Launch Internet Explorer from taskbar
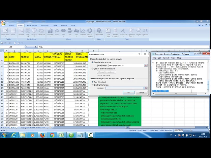This screenshot has height=158, width=211. click(x=14, y=135)
